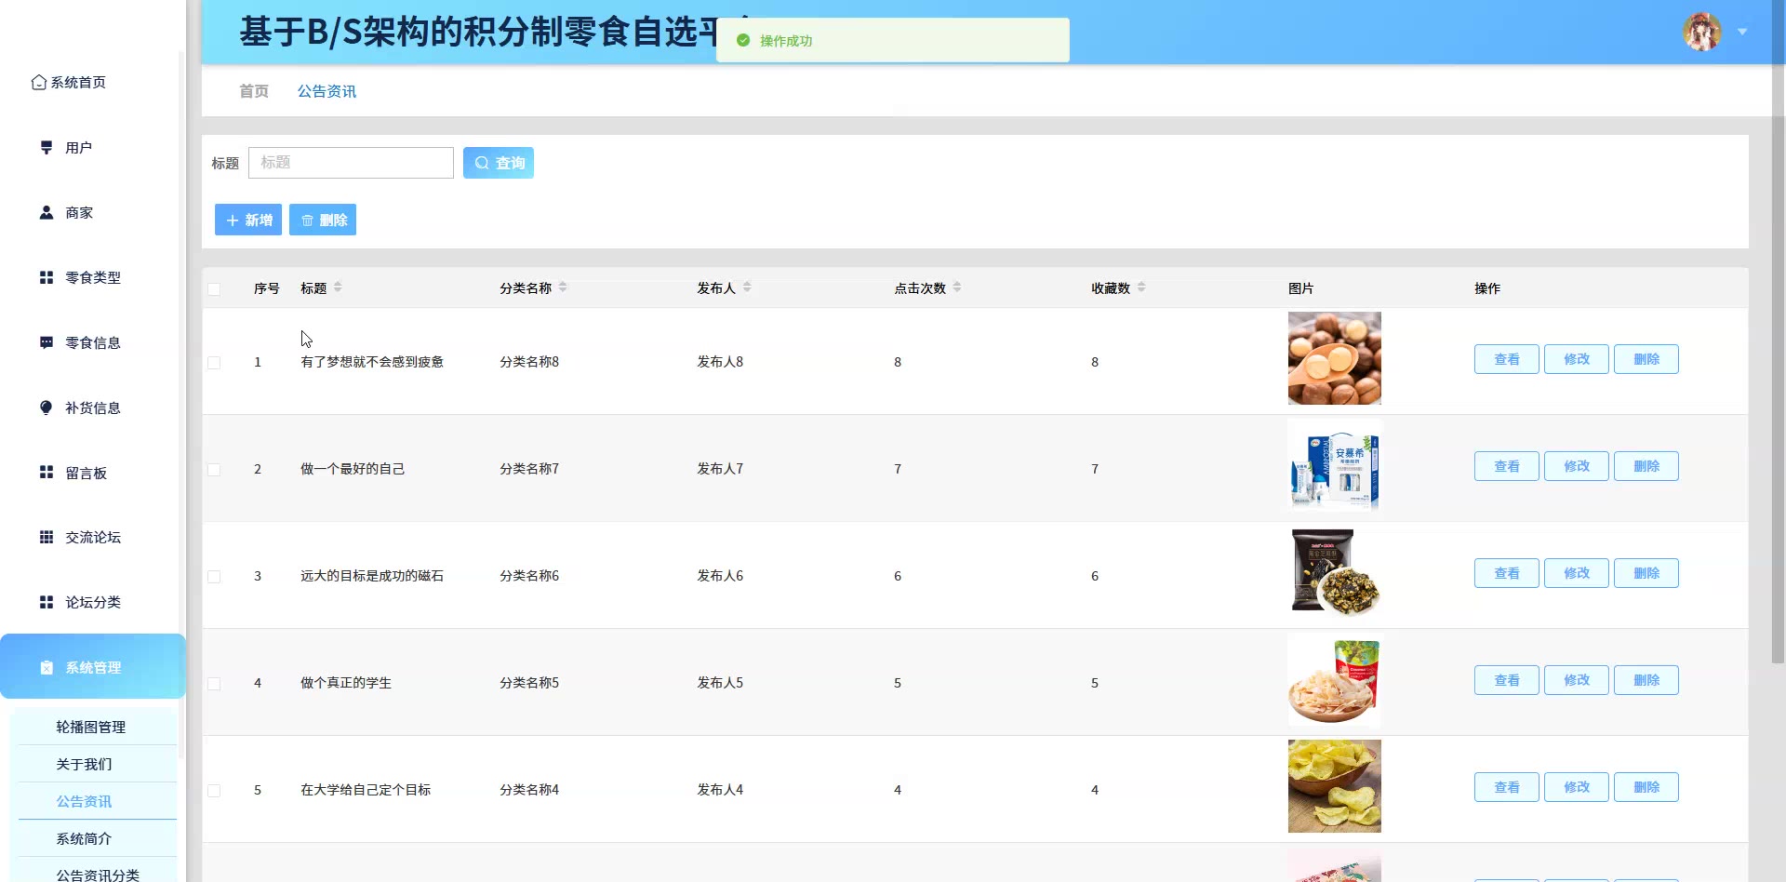
Task: Click the 零食类型 grid icon
Action: click(47, 277)
